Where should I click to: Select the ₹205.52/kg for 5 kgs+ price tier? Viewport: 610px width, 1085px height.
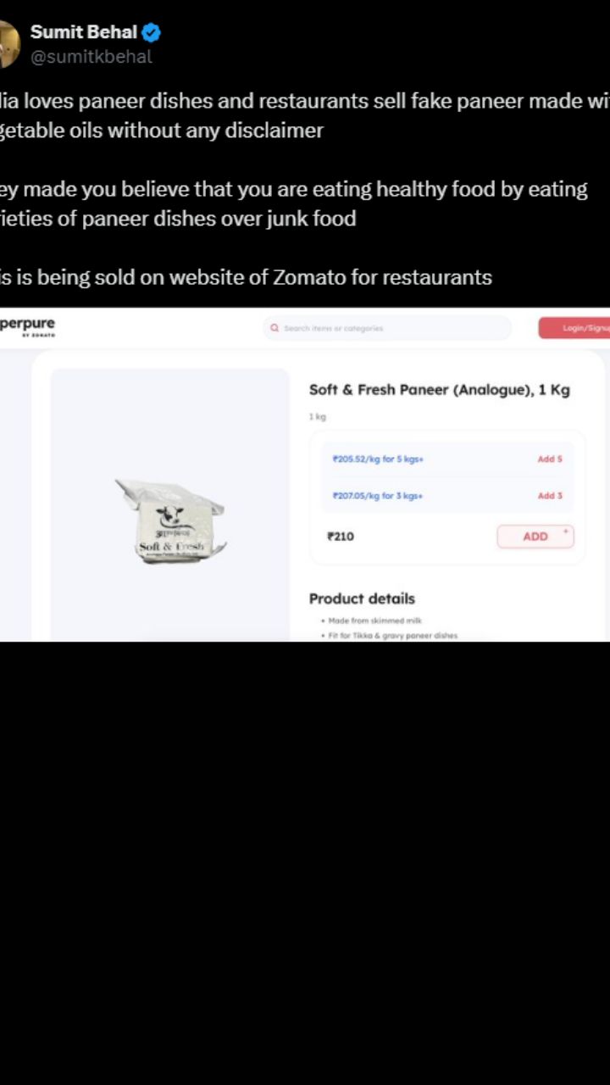coord(378,459)
